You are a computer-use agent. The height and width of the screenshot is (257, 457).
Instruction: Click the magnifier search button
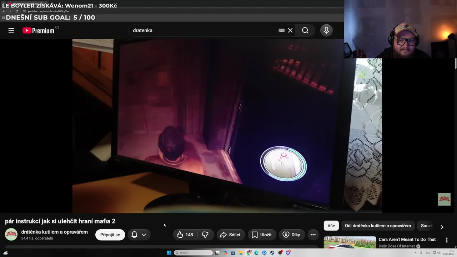tap(305, 30)
